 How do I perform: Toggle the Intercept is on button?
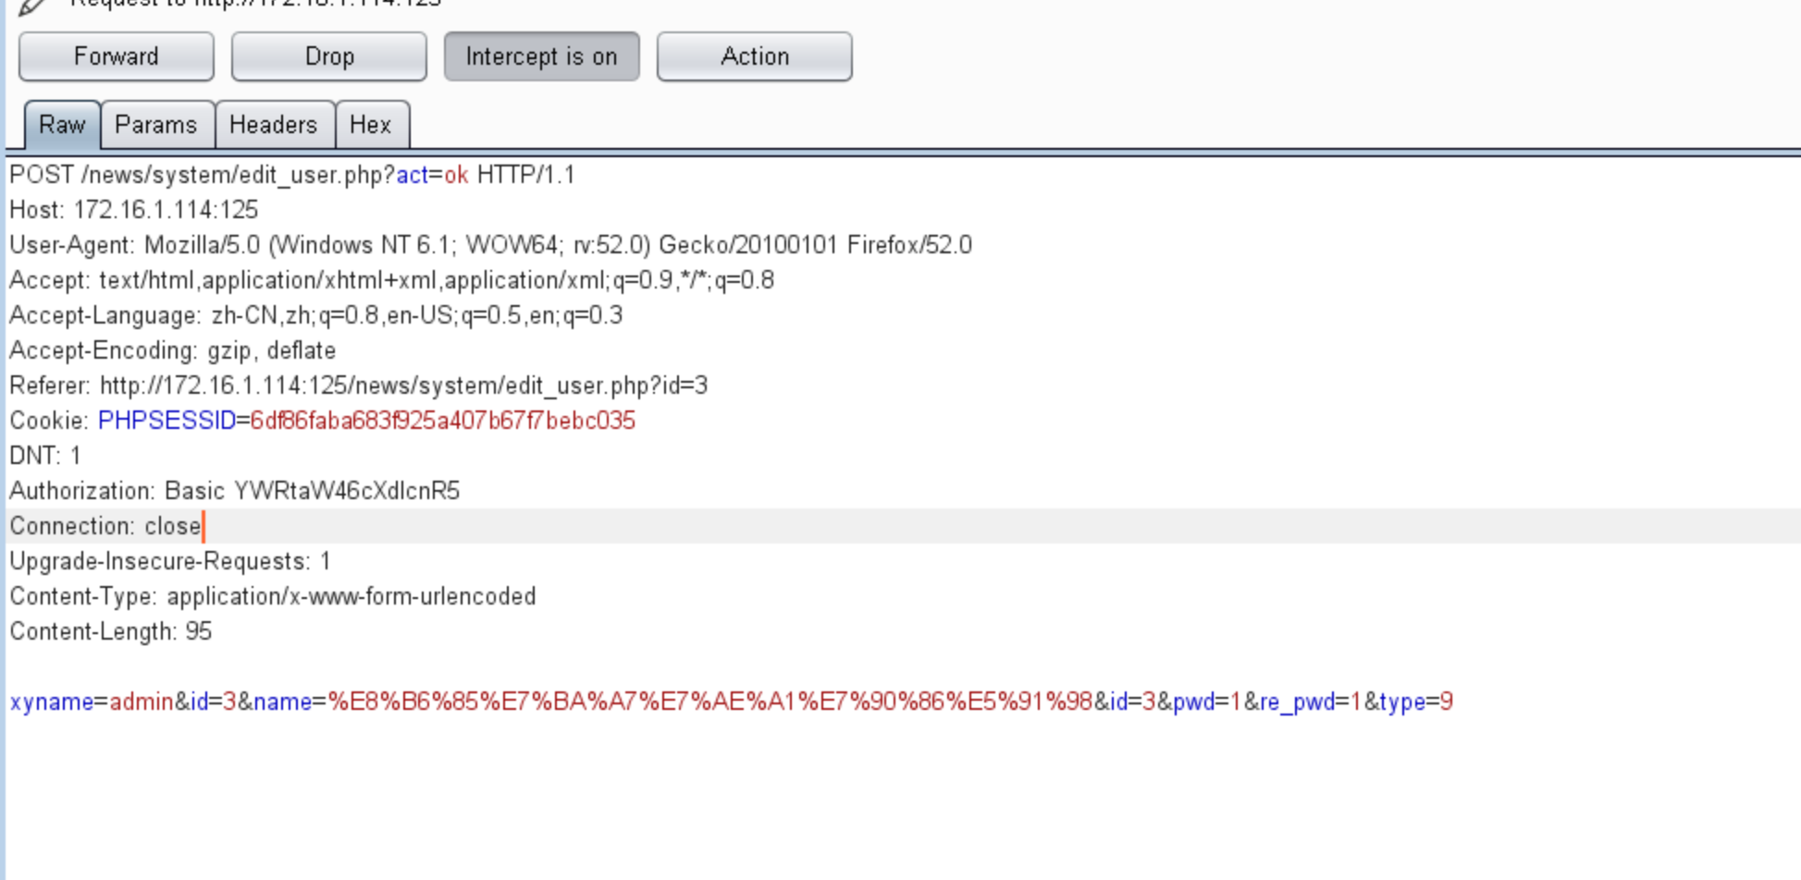pos(541,57)
